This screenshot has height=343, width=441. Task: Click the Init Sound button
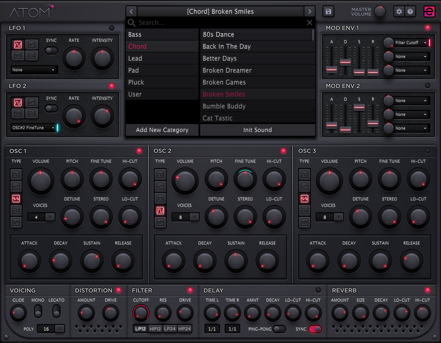click(257, 130)
